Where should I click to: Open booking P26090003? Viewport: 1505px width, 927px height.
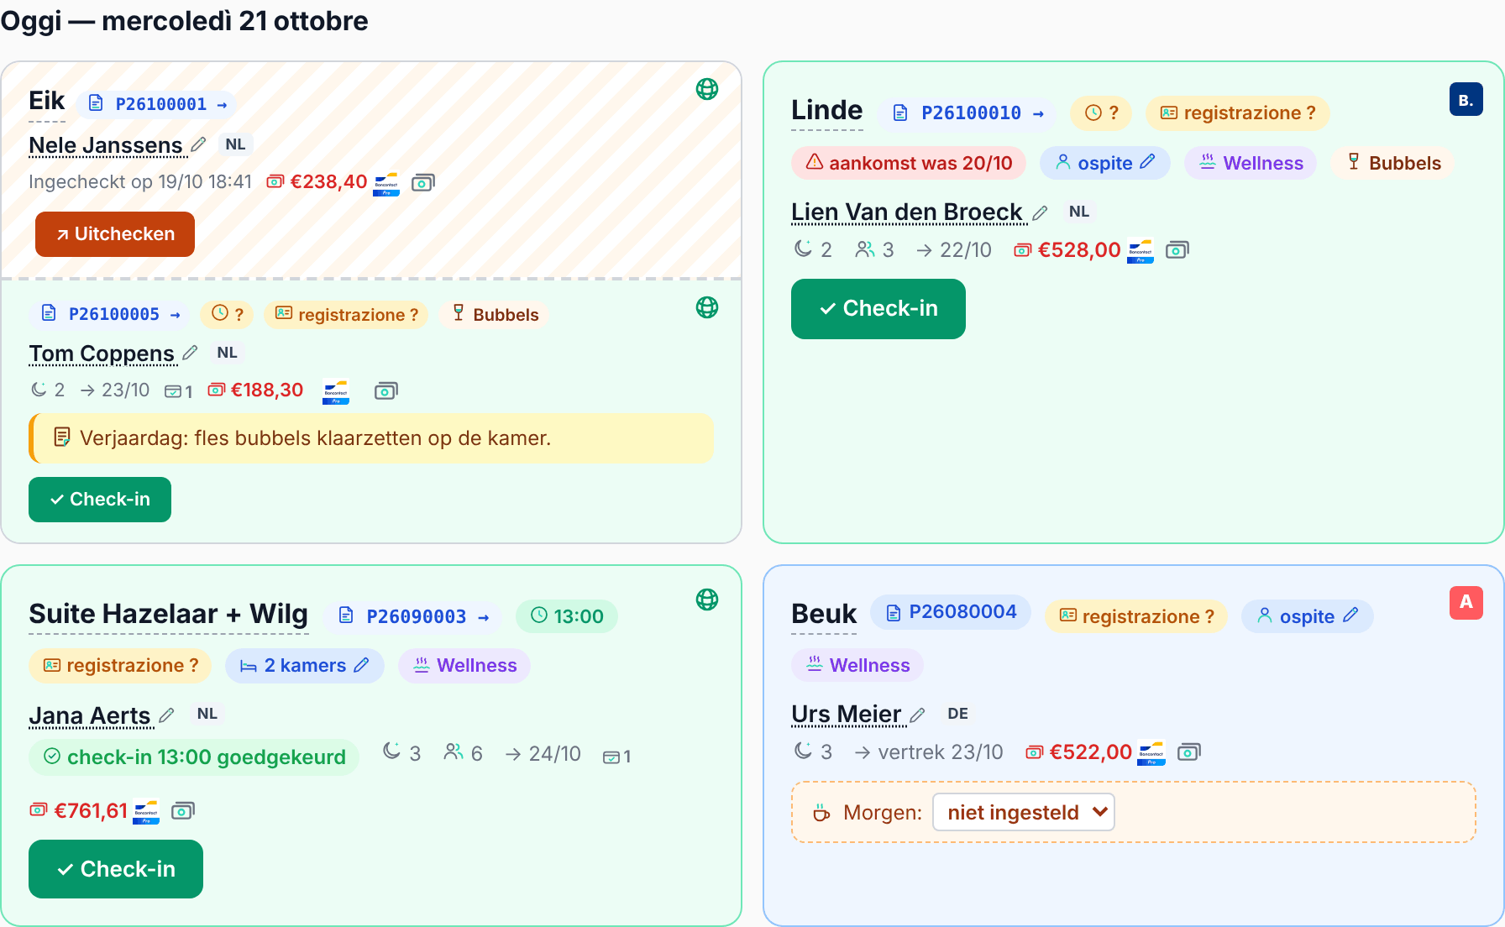click(413, 616)
